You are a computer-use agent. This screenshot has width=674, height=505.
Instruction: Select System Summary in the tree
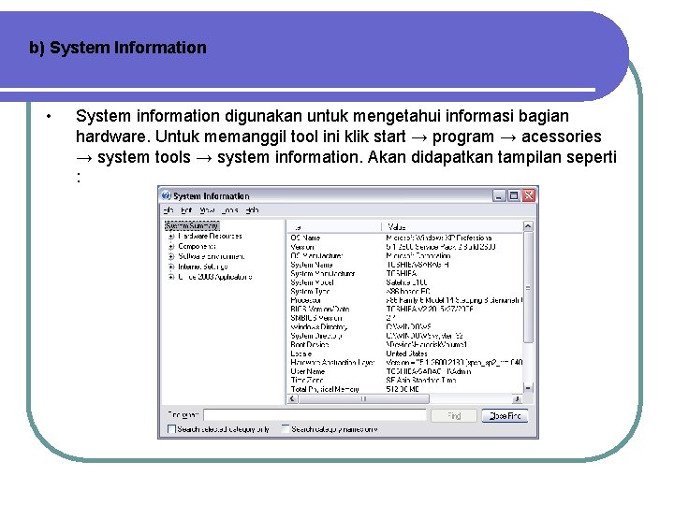click(x=192, y=226)
